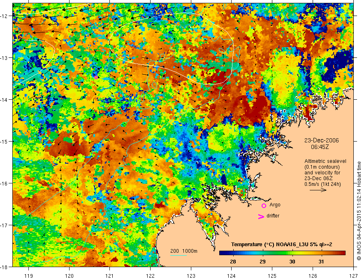Click the color bar label 28
The height and width of the screenshot is (279, 362).
(233, 261)
